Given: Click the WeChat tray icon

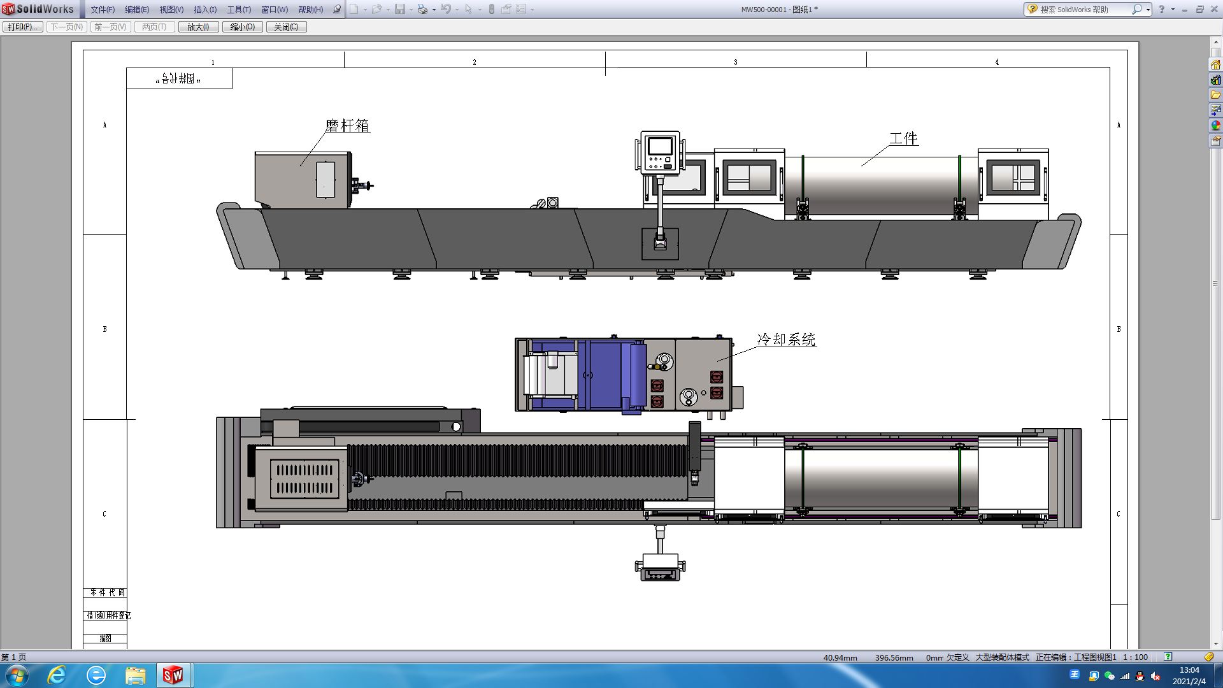Looking at the screenshot, I should pyautogui.click(x=1110, y=676).
